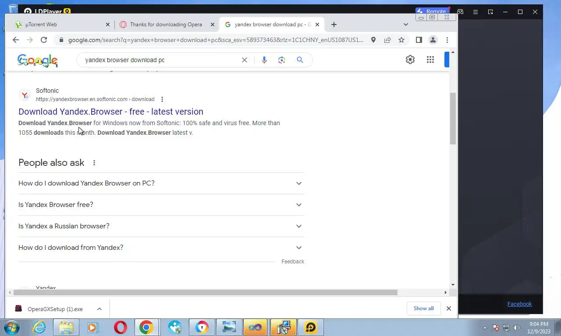The width and height of the screenshot is (561, 336).
Task: Open location permission icon in address bar
Action: coord(373,40)
